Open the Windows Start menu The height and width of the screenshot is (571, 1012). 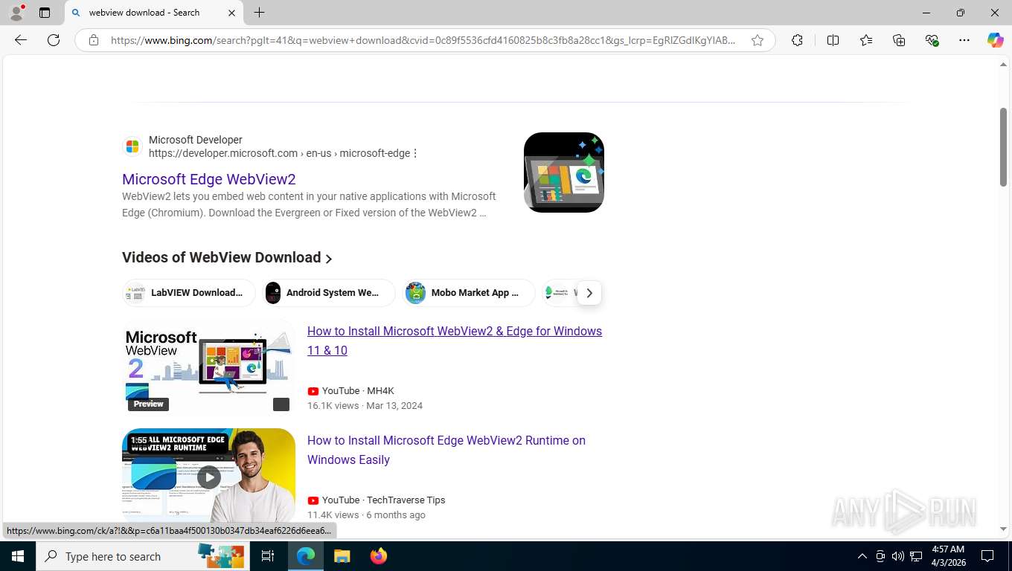click(x=18, y=556)
